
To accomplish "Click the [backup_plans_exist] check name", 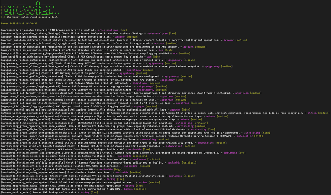I will point(15,179).
